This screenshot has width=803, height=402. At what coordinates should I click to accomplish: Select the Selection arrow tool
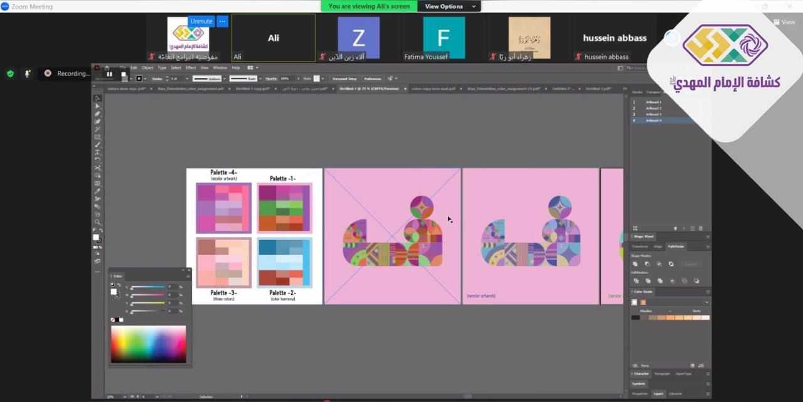point(97,98)
